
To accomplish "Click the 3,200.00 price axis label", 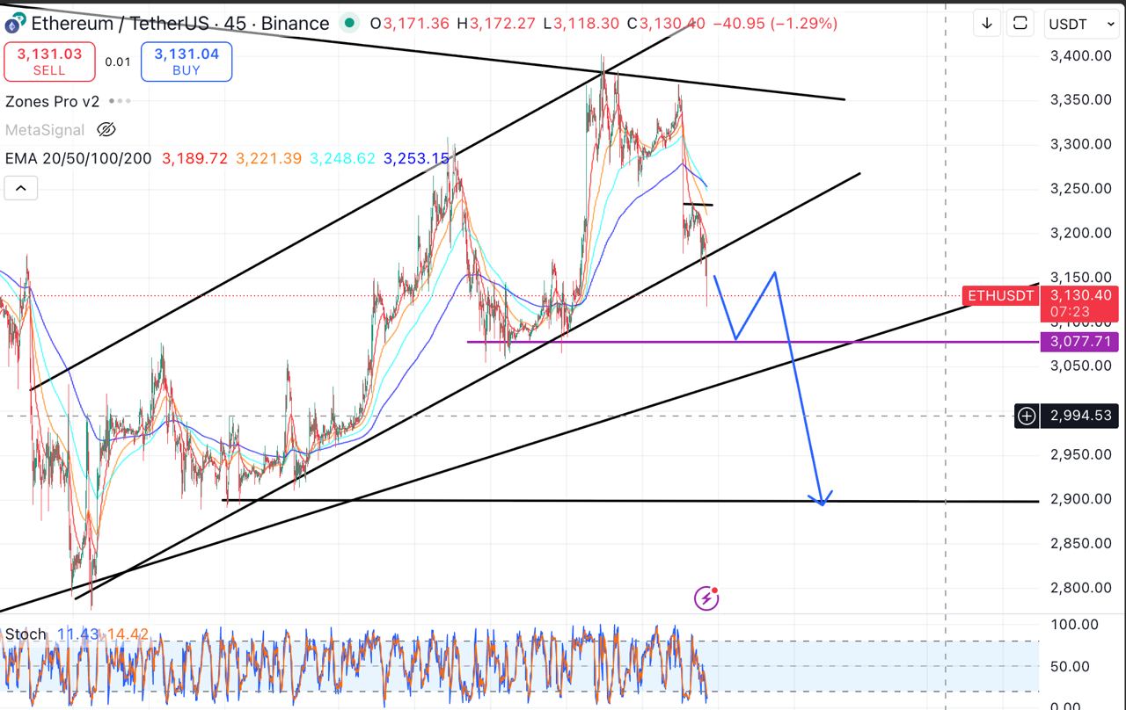I will (x=1081, y=233).
